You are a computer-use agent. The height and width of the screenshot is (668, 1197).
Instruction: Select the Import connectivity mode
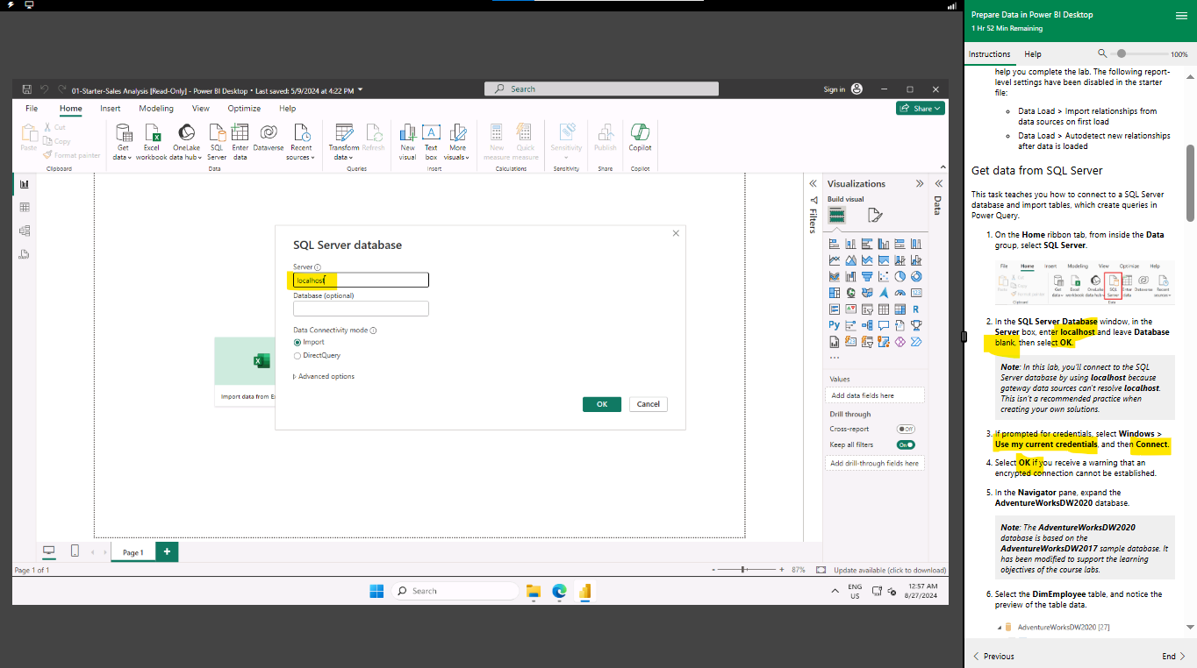(x=297, y=343)
